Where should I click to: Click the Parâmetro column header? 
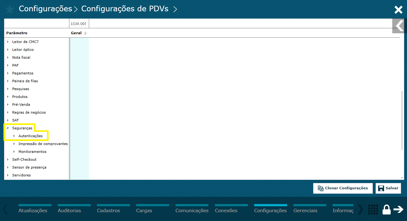pos(17,33)
